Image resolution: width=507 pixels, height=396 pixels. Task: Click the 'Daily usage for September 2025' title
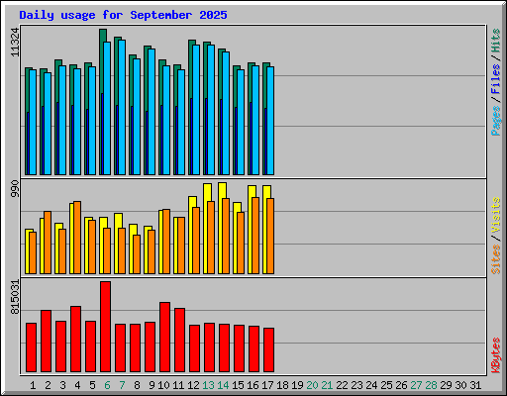point(123,15)
